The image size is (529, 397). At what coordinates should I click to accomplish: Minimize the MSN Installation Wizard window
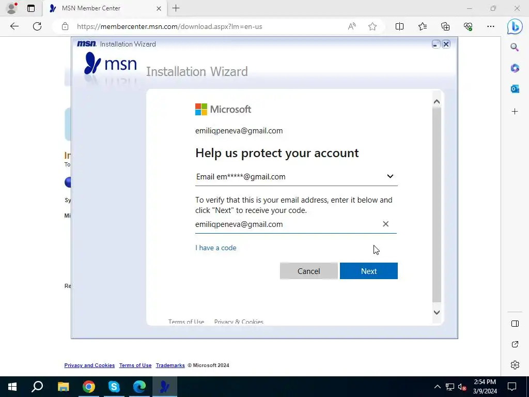(x=436, y=44)
